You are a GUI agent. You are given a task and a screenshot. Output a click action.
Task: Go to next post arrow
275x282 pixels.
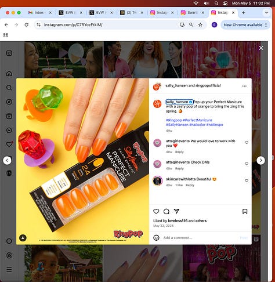point(261,160)
